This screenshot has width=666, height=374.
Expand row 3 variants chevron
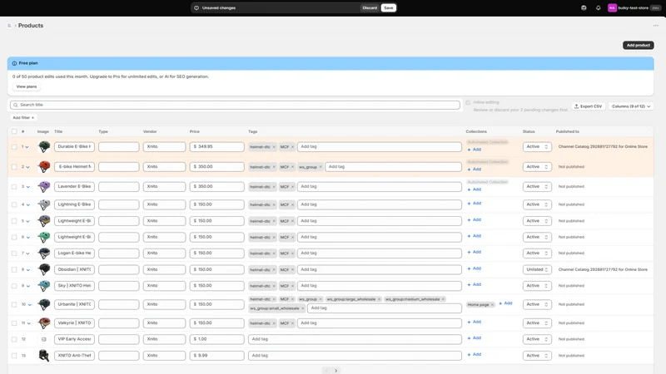[27, 187]
